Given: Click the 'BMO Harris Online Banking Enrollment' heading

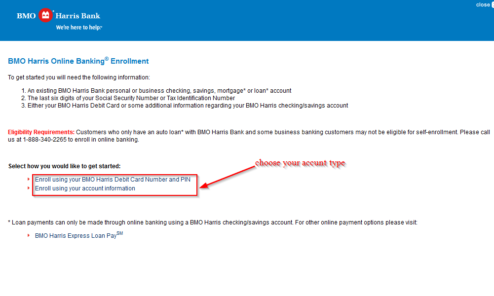Looking at the screenshot, I should pos(78,61).
